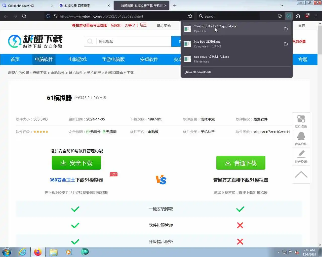Click the volume tray icon

(297, 252)
